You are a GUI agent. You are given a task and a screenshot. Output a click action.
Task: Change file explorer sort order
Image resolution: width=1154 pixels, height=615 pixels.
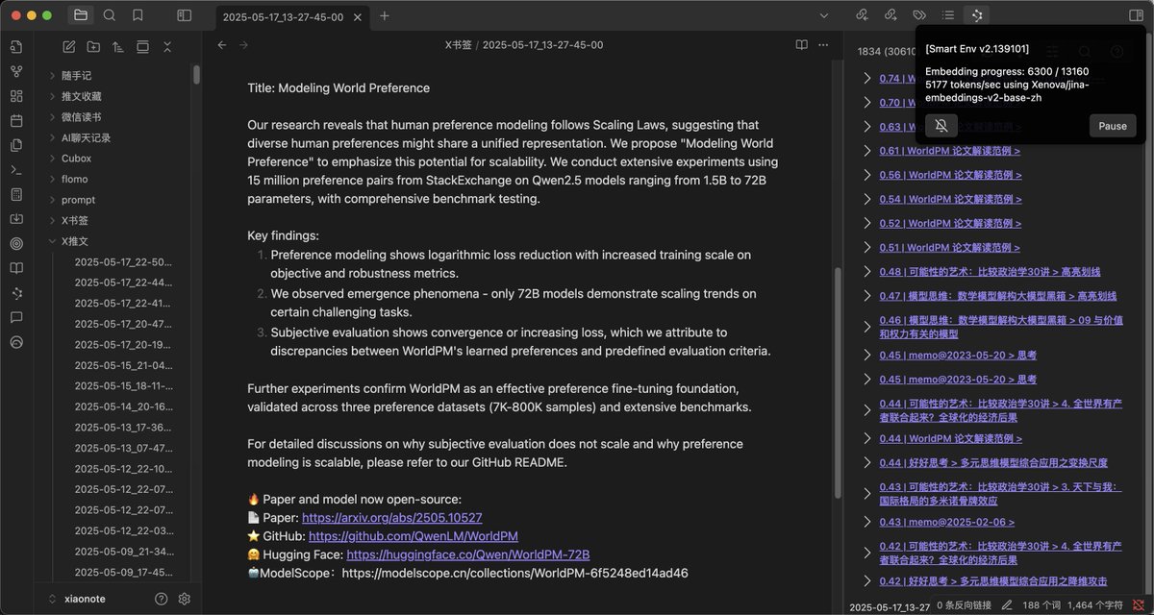click(118, 47)
